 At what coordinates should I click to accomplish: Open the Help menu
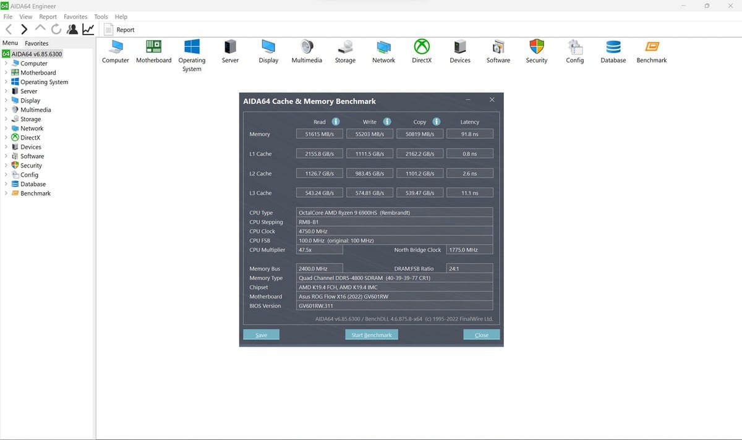coord(121,17)
